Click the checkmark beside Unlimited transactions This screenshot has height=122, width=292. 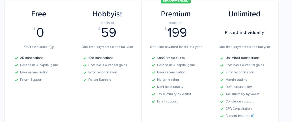pyautogui.click(x=222, y=58)
